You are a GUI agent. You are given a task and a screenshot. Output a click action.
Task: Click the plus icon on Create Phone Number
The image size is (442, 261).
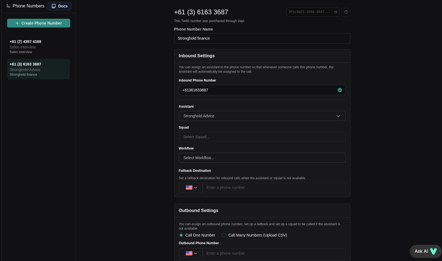(x=17, y=23)
